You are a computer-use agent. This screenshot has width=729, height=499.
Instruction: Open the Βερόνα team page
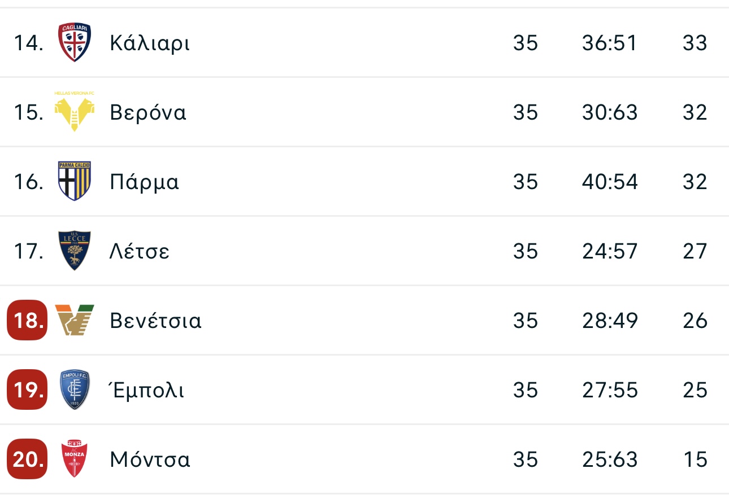coord(148,112)
